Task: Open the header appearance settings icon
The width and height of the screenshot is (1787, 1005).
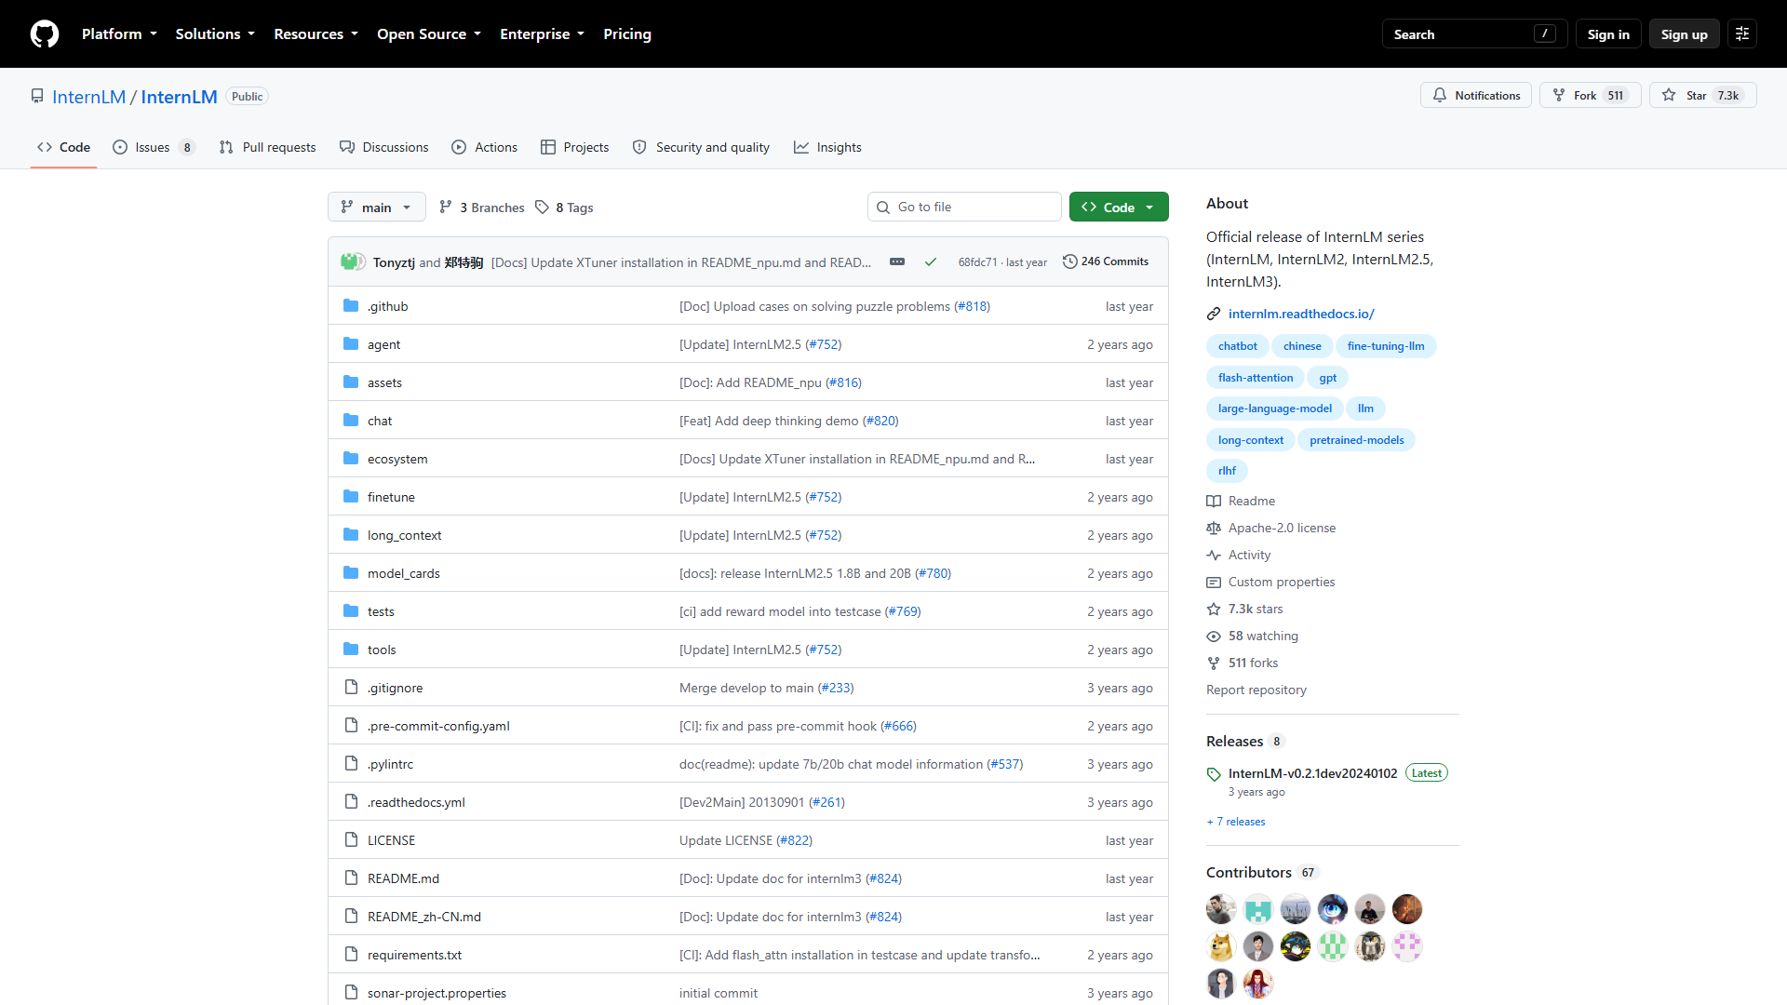Action: click(x=1742, y=33)
